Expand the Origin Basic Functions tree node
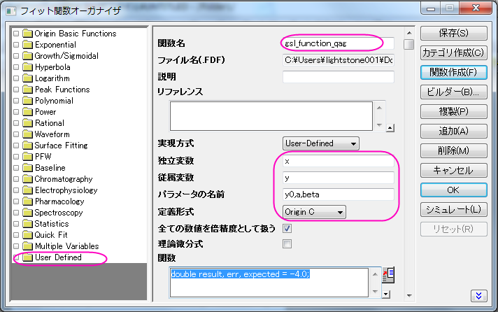Image resolution: width=498 pixels, height=312 pixels. coord(16,34)
